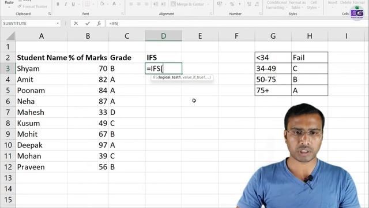Viewport: 369px width, 208px height.
Task: Click cell with marks 33
Action: (x=88, y=112)
